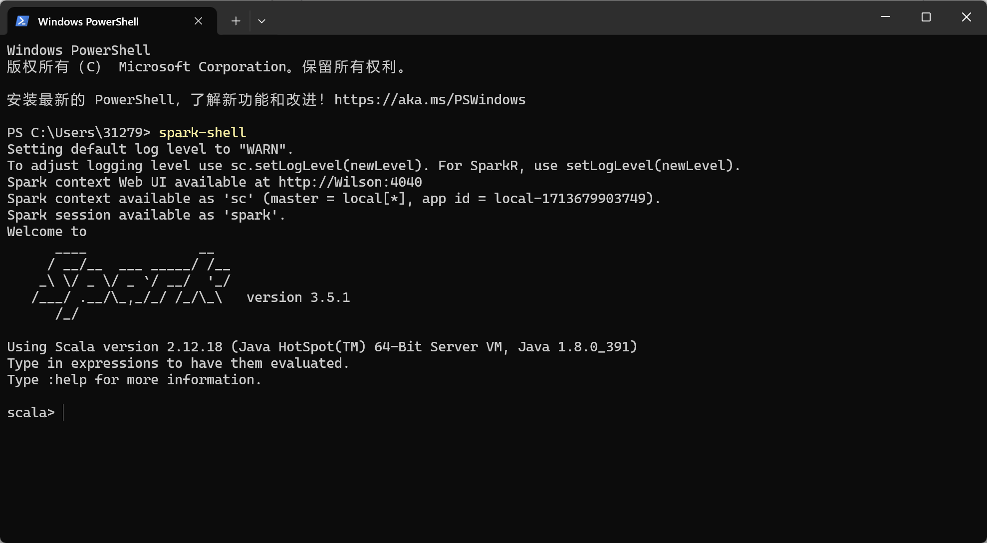The image size is (987, 543).
Task: Click the version 3.5.1 text
Action: [298, 297]
